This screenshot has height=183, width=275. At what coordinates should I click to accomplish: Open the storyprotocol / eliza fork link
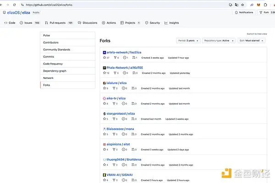[x=121, y=114]
